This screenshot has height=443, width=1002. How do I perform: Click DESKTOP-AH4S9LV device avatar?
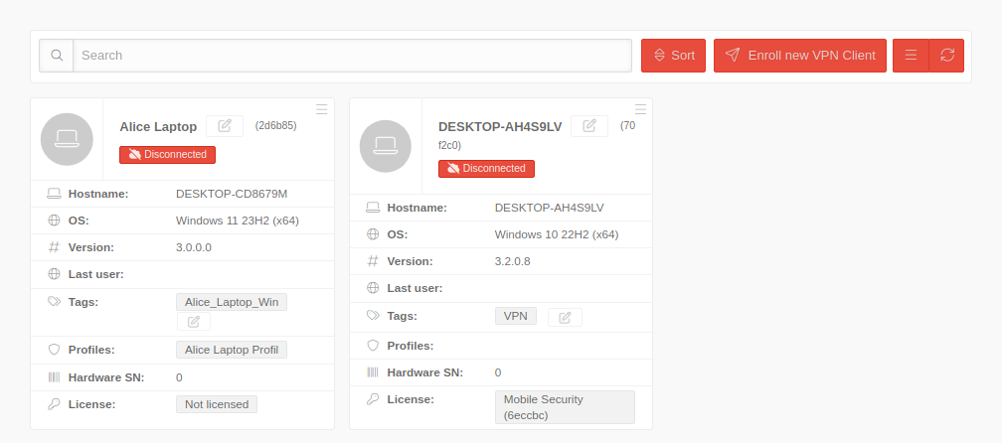tap(386, 146)
